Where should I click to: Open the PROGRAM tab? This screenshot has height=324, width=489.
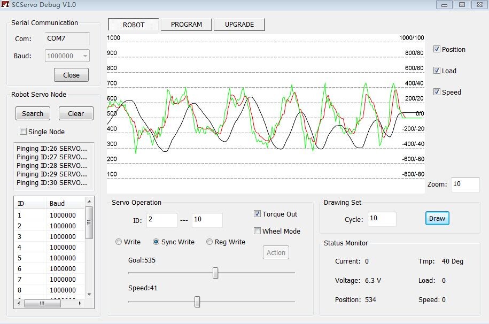187,25
